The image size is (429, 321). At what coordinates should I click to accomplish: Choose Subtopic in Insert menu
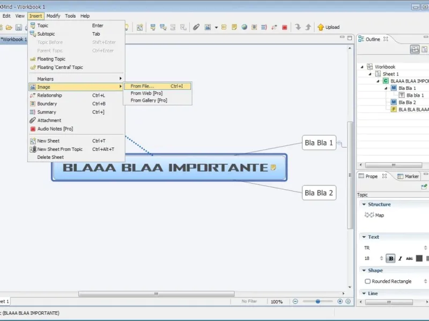click(76, 34)
